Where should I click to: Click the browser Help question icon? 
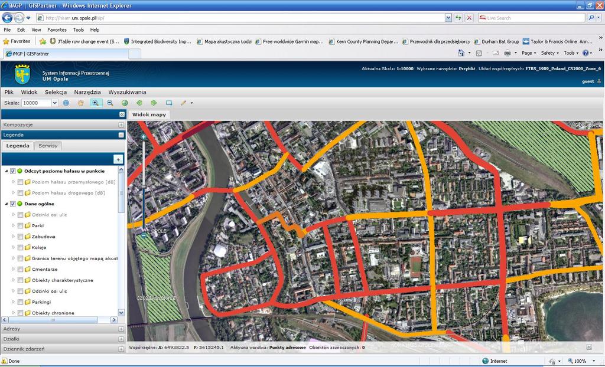click(586, 53)
